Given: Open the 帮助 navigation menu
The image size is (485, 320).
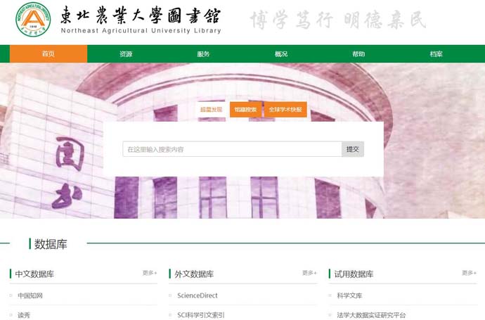Looking at the screenshot, I should click(358, 54).
